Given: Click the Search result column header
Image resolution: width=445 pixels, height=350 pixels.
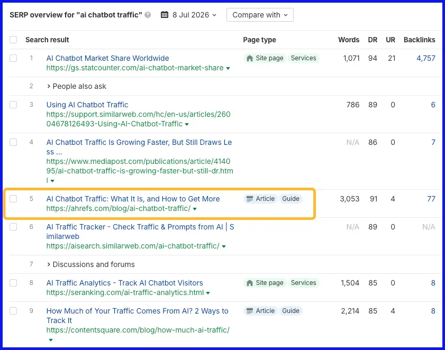Looking at the screenshot, I should coord(47,40).
